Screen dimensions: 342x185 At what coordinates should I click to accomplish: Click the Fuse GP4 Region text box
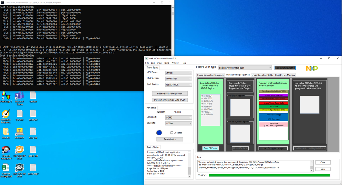(240, 108)
